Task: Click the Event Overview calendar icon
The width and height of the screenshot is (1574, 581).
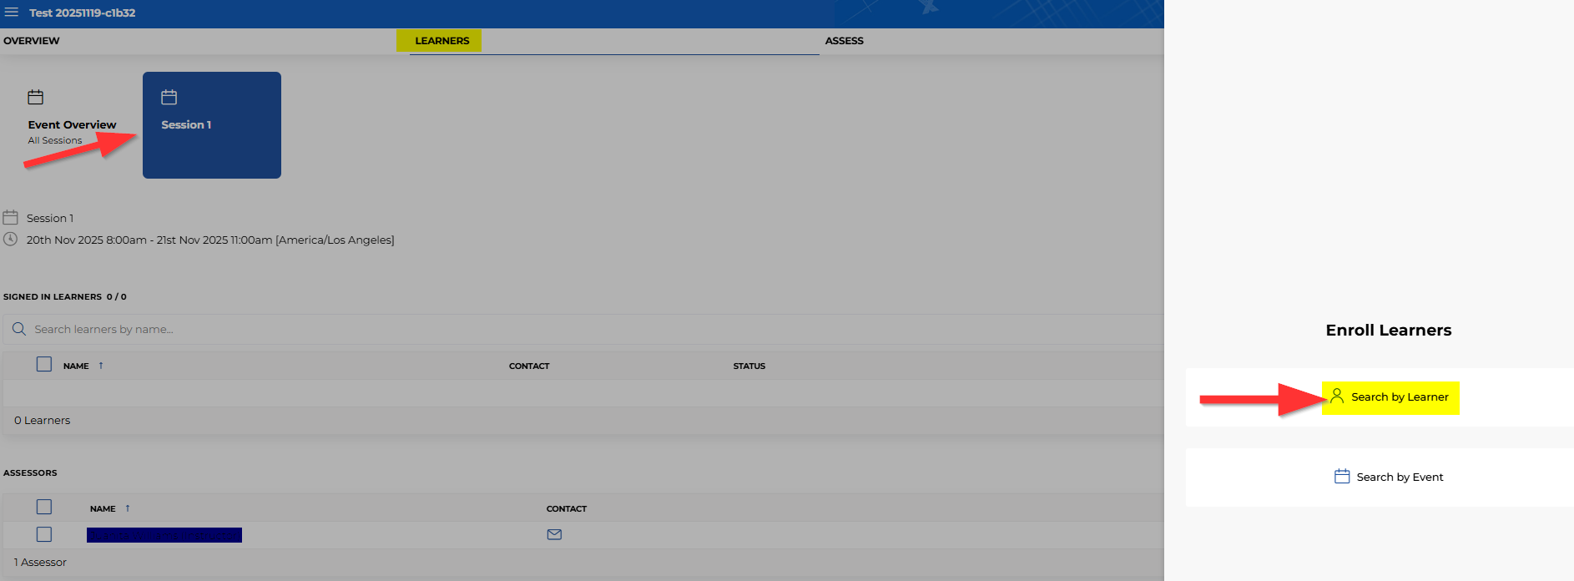Action: [36, 98]
